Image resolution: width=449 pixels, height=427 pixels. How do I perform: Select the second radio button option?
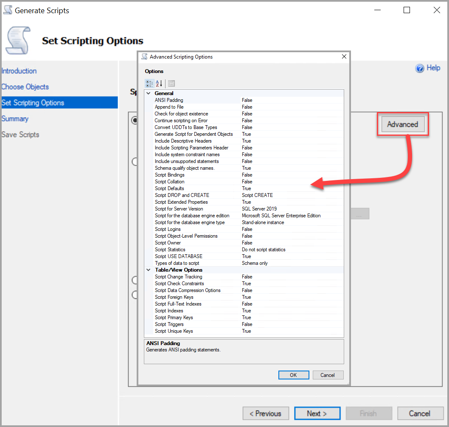[135, 161]
